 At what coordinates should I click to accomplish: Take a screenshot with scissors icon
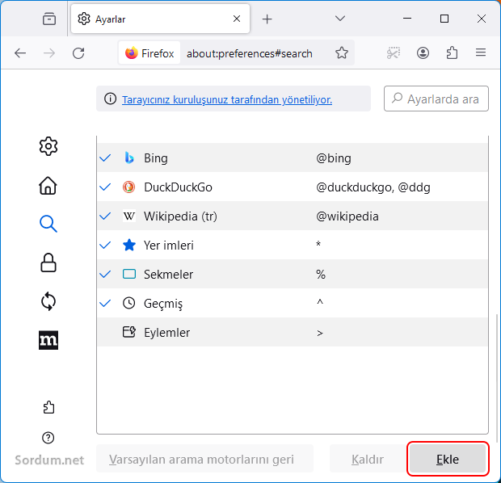pyautogui.click(x=394, y=52)
